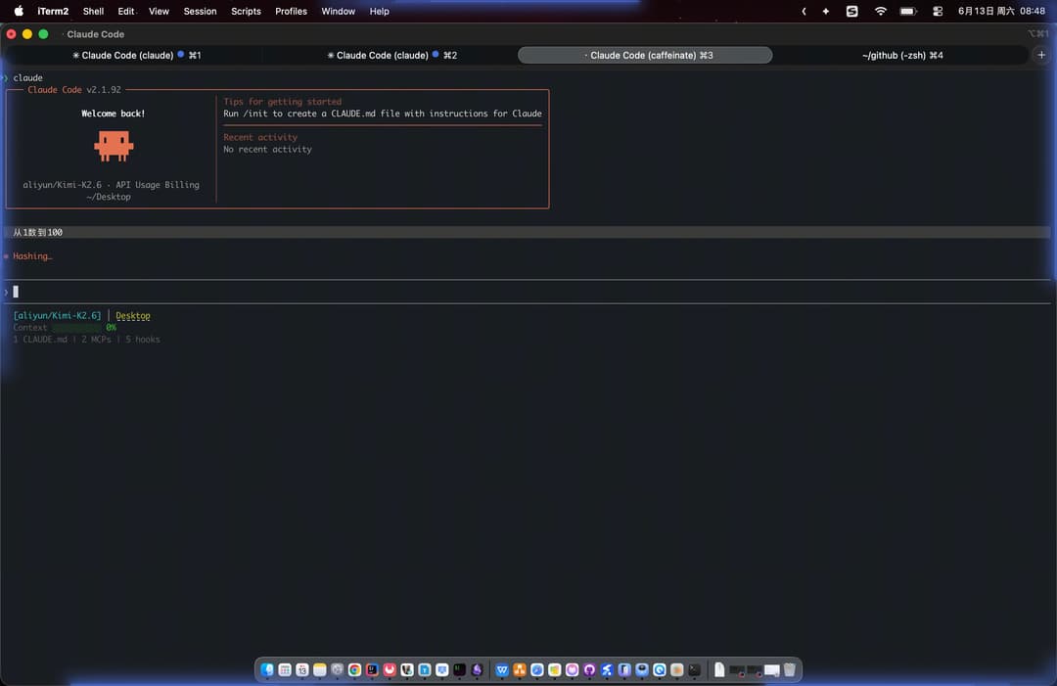Open the Wi-Fi status menu

[881, 11]
